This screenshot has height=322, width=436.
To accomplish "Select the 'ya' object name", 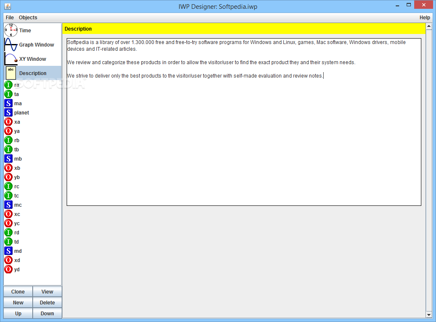I will pyautogui.click(x=17, y=131).
